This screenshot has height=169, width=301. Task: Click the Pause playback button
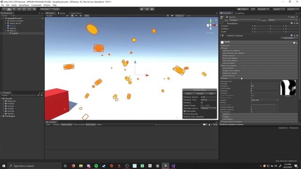point(147,9)
